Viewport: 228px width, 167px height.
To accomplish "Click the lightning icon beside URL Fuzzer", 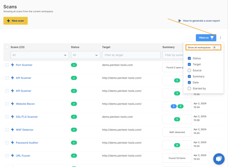I will tap(13, 155).
